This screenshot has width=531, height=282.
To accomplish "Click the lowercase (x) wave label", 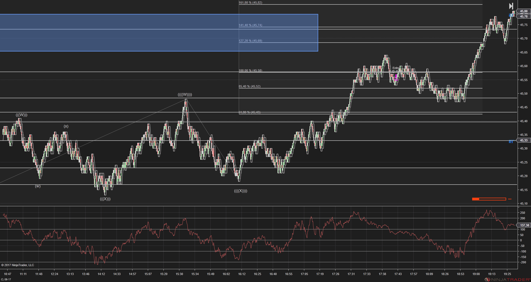I will point(66,126).
